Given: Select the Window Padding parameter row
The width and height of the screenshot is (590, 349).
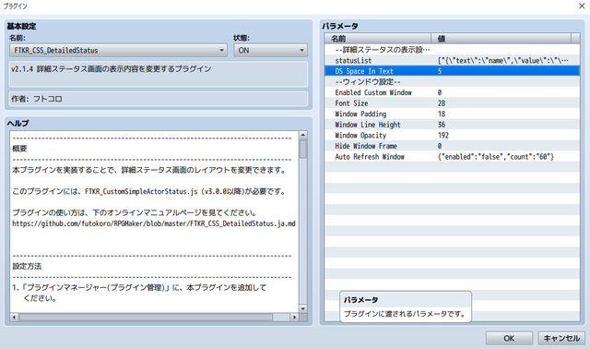Looking at the screenshot, I should [x=452, y=114].
